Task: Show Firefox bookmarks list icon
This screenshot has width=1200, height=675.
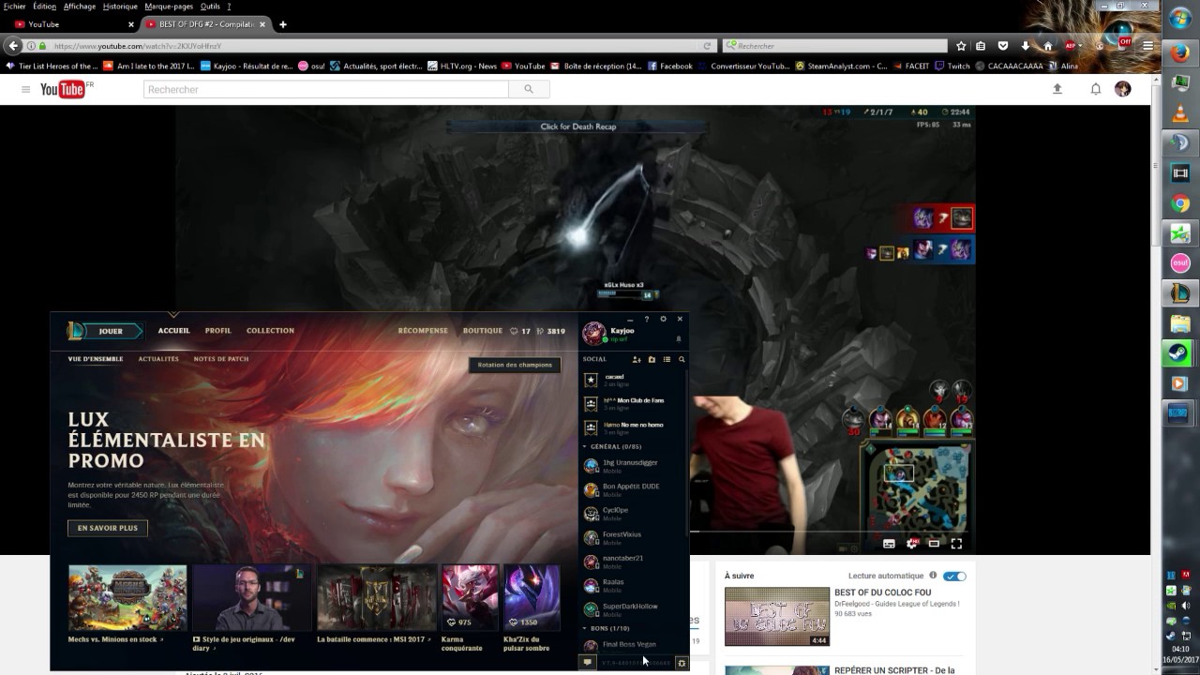Action: pos(981,46)
